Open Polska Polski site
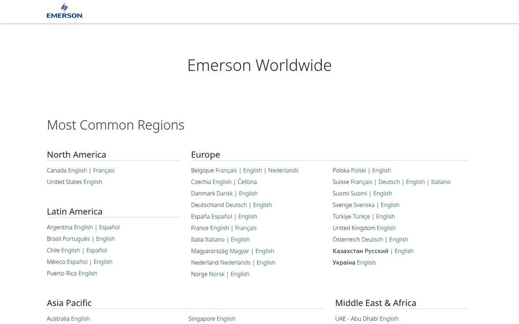Screen dimensions: 519x324 tap(359, 171)
